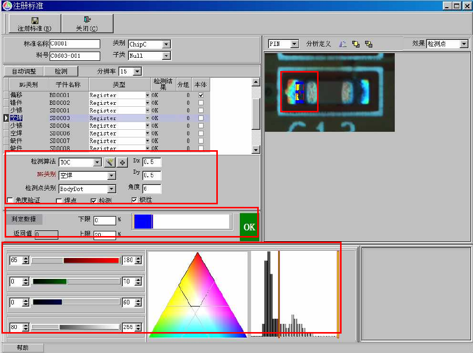The image size is (473, 353).
Task: Open the PIN dropdown above the image
Action: click(x=295, y=44)
